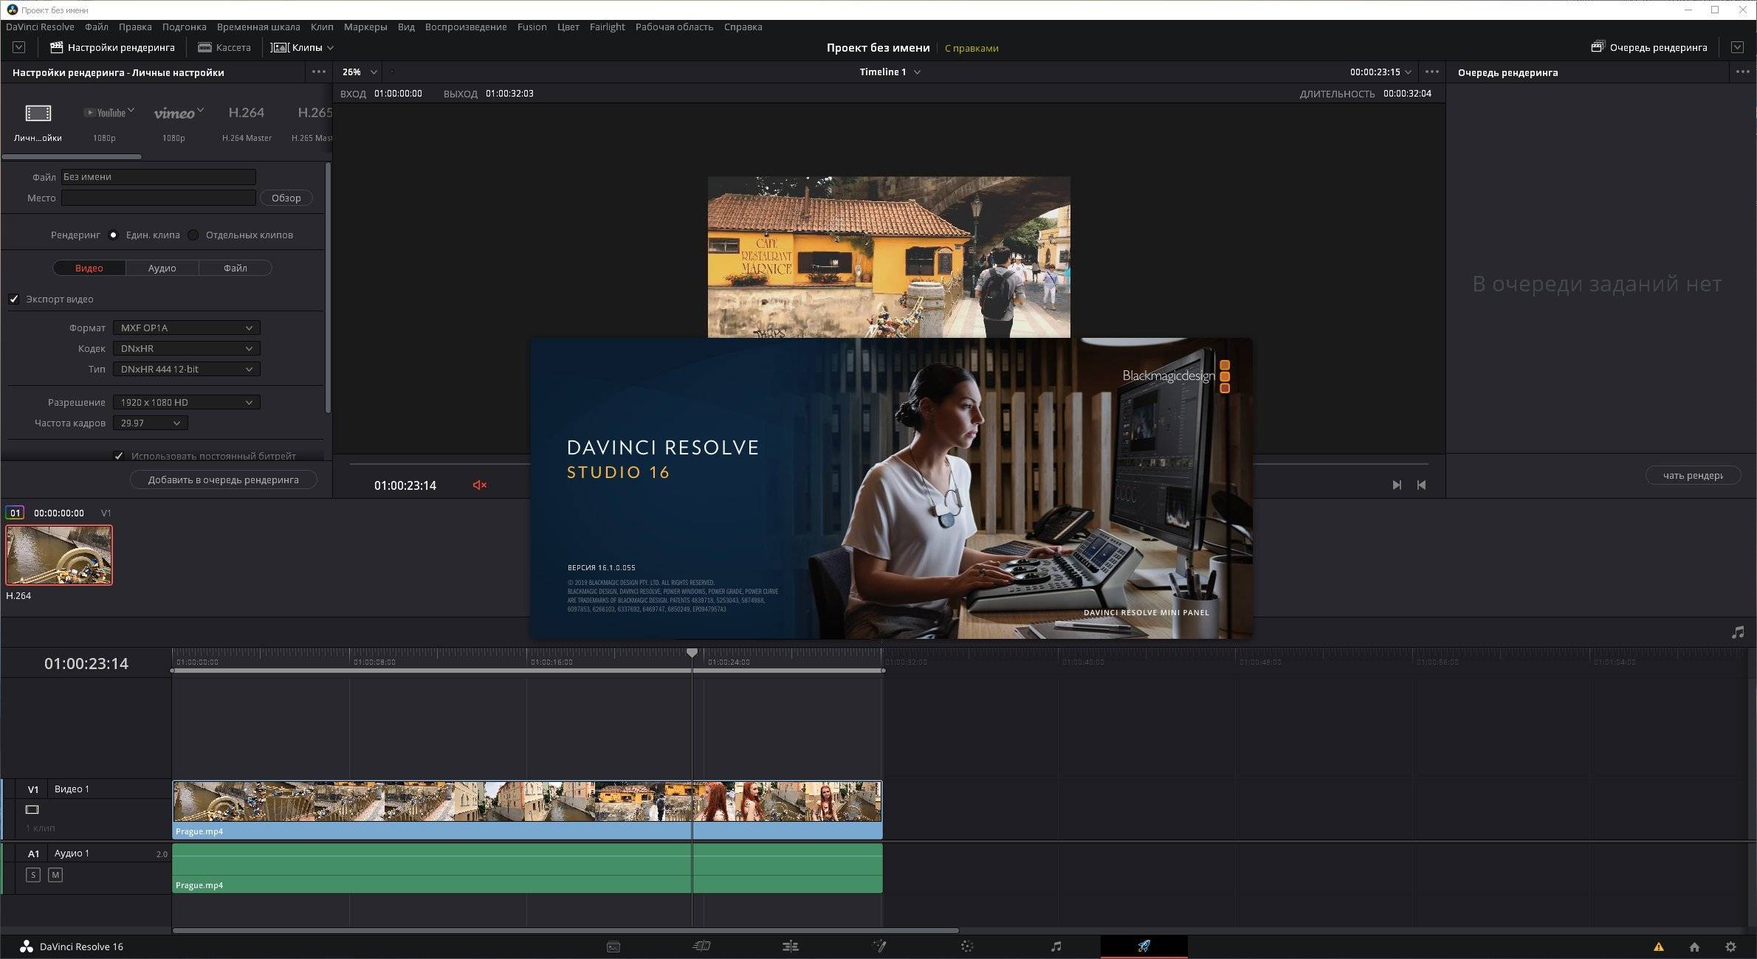Mute the Audio 1 track (M)
The width and height of the screenshot is (1757, 959).
tap(55, 875)
